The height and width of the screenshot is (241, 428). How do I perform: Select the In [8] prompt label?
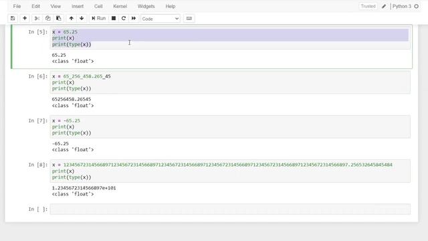click(38, 165)
